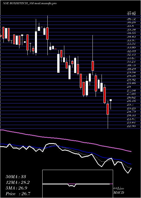This screenshot has width=141, height=198.
Task: Click the 36.26 price axis label
Action: click(x=131, y=22)
